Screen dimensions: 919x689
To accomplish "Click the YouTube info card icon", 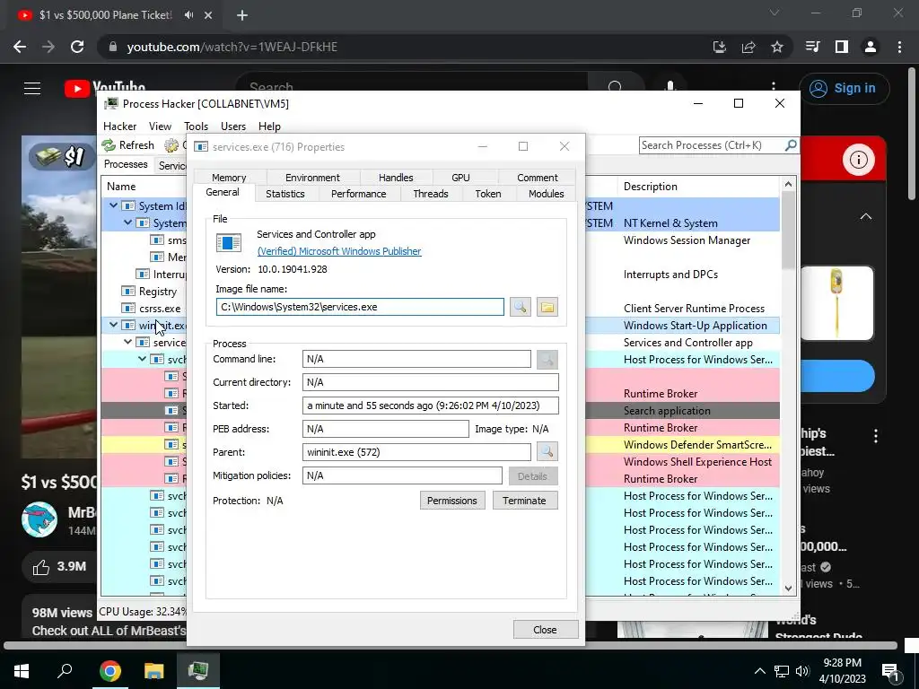I will click(x=859, y=160).
